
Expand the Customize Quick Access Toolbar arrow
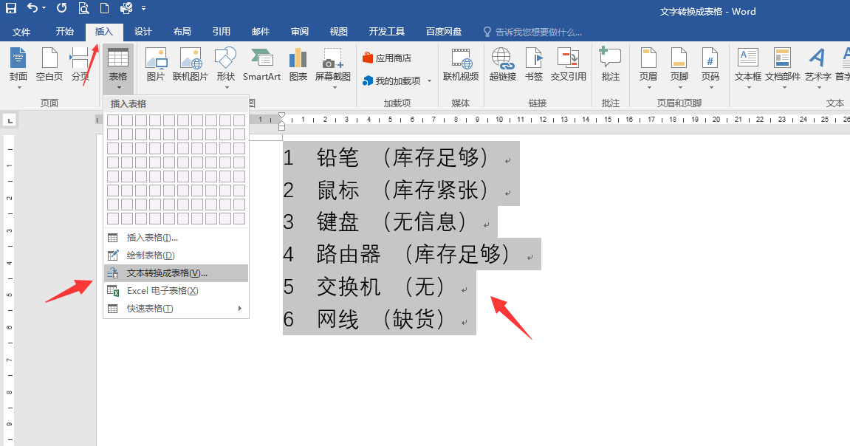[143, 8]
